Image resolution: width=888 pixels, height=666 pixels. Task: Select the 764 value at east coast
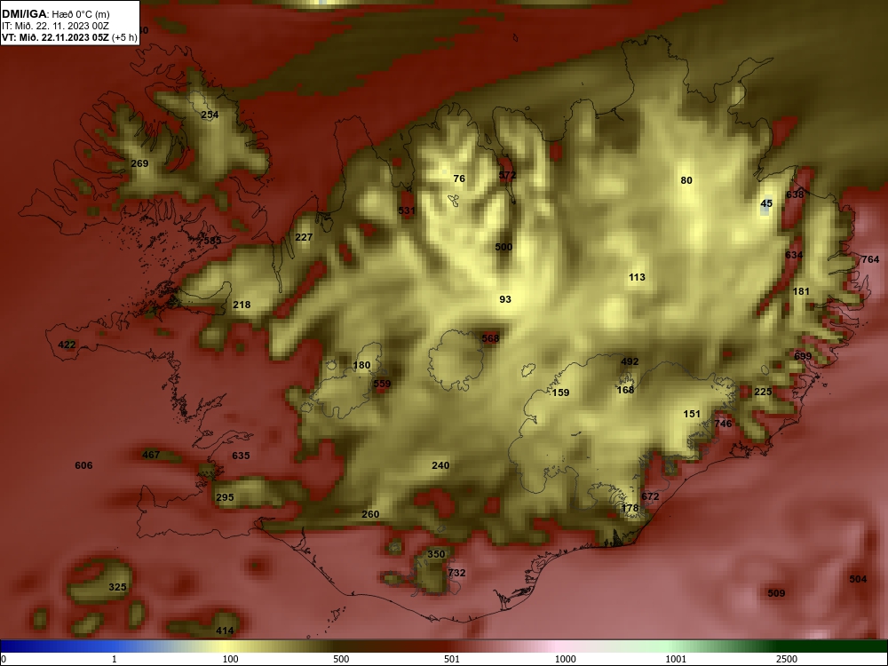870,260
